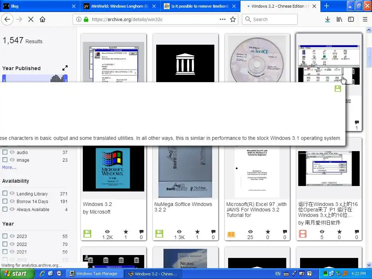Open Windows Media Player quick launch icon
The image size is (372, 279).
coord(59,274)
